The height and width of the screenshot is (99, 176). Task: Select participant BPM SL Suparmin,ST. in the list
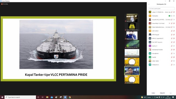158,38
